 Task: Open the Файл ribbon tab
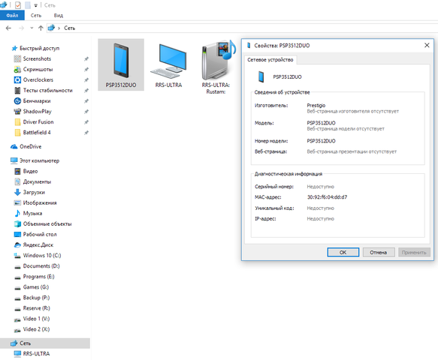(x=12, y=15)
